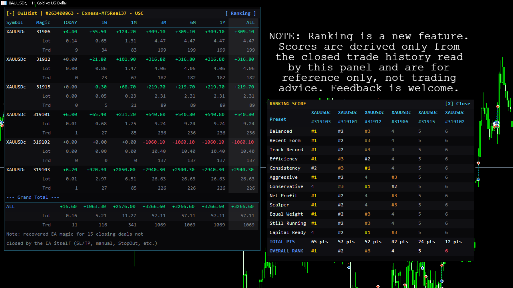Choose the Balanced preset row
This screenshot has width=513, height=288.
click(371, 131)
